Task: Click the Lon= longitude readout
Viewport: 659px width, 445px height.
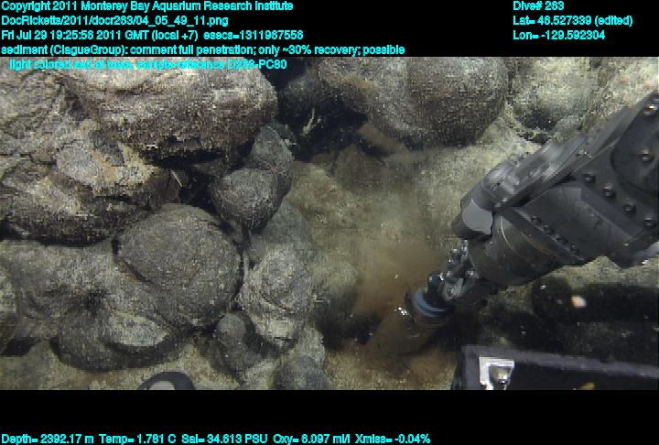Action: tap(559, 35)
